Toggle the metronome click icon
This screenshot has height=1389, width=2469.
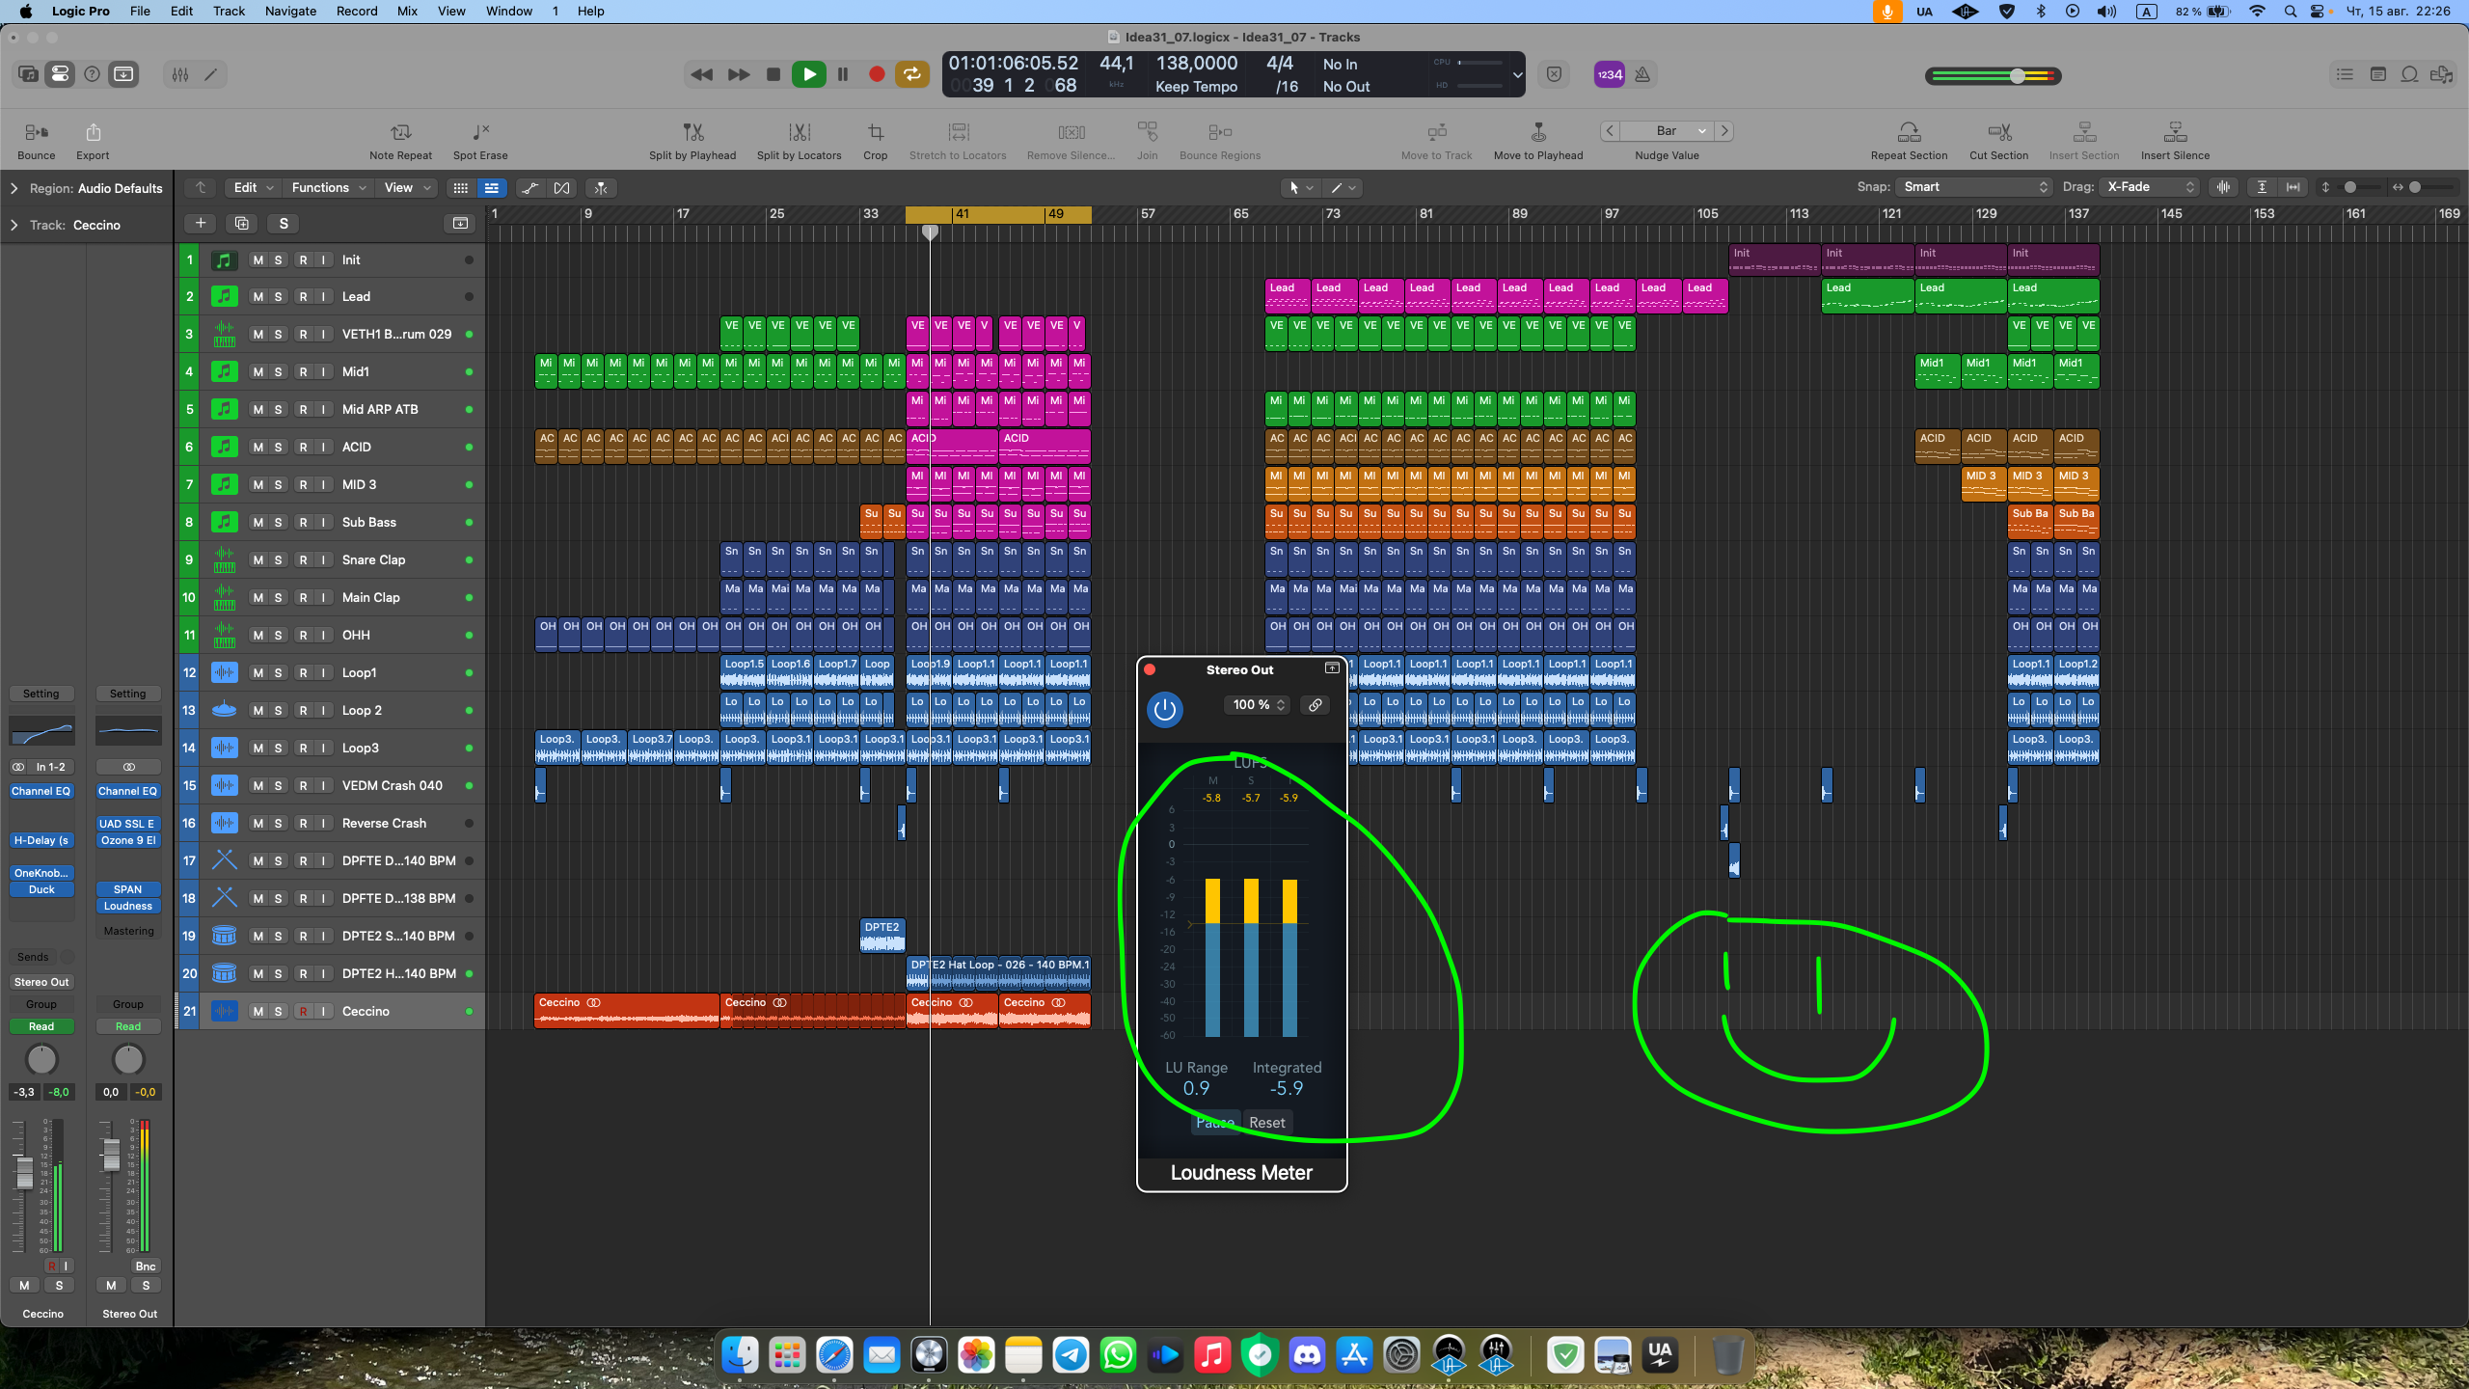click(1642, 74)
